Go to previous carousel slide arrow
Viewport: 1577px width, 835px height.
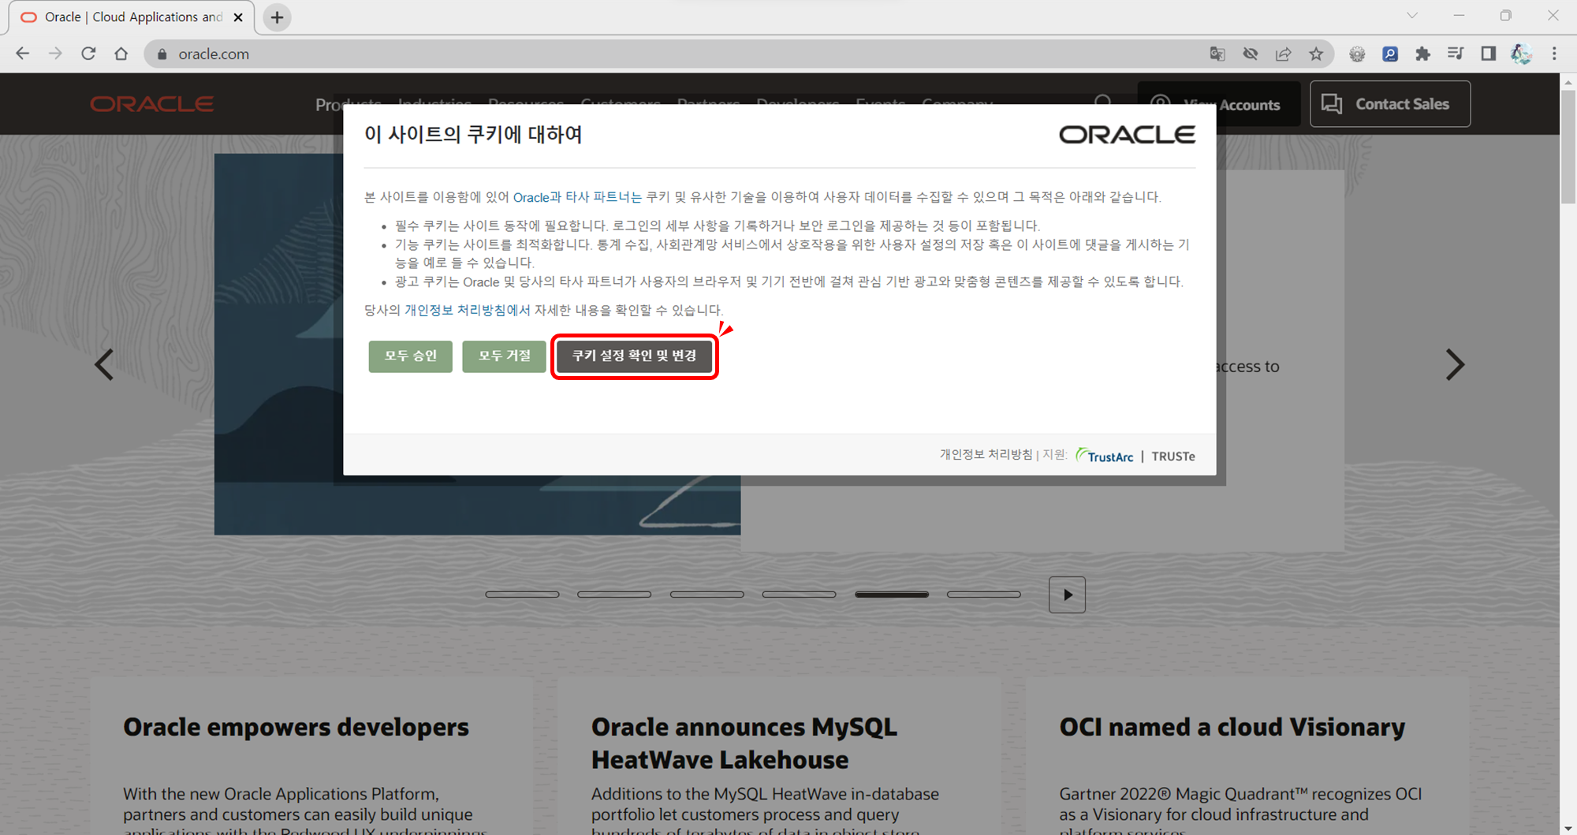104,364
